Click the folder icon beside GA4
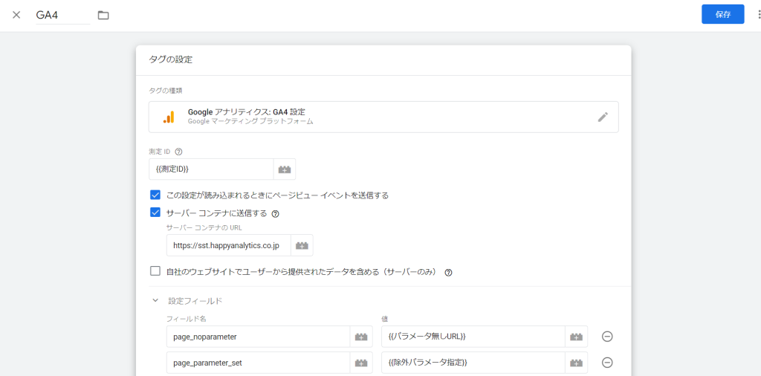Screen dimensions: 761x376 click(103, 15)
